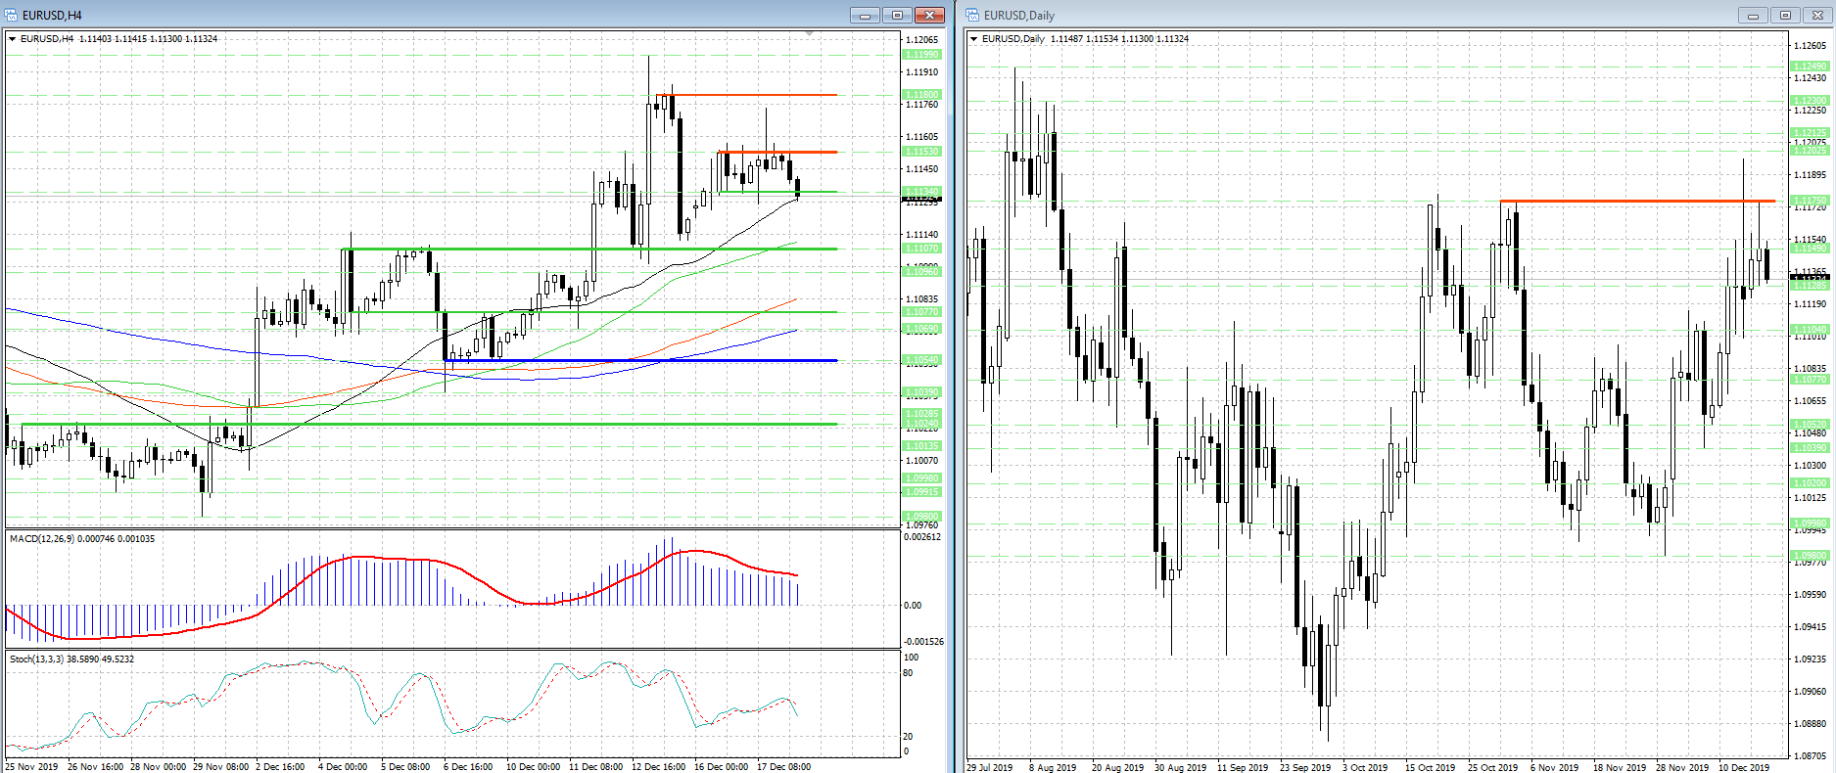Click the 1.10540 price tag on H4 axis

pyautogui.click(x=921, y=360)
